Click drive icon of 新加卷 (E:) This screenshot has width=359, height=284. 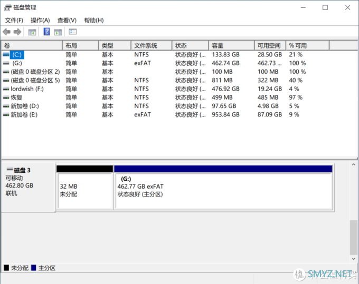(6, 115)
